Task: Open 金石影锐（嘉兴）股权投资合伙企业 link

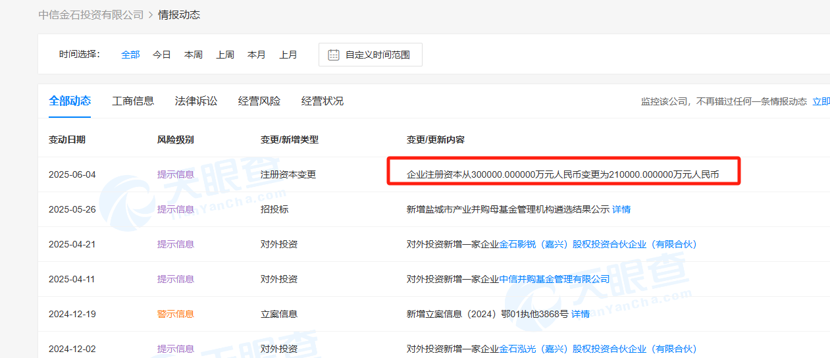Action: (598, 244)
